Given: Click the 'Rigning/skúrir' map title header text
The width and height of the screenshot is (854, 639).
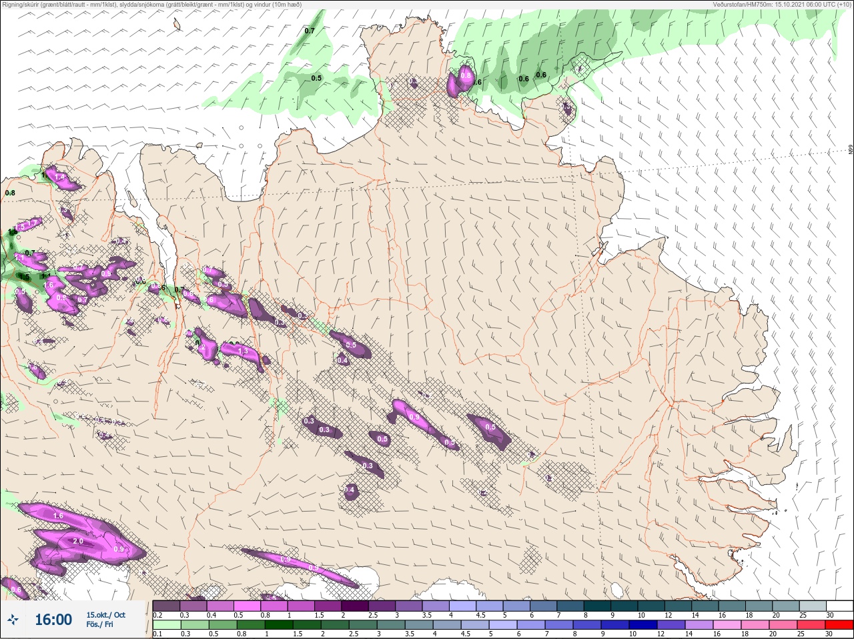Looking at the screenshot, I should pyautogui.click(x=152, y=4).
